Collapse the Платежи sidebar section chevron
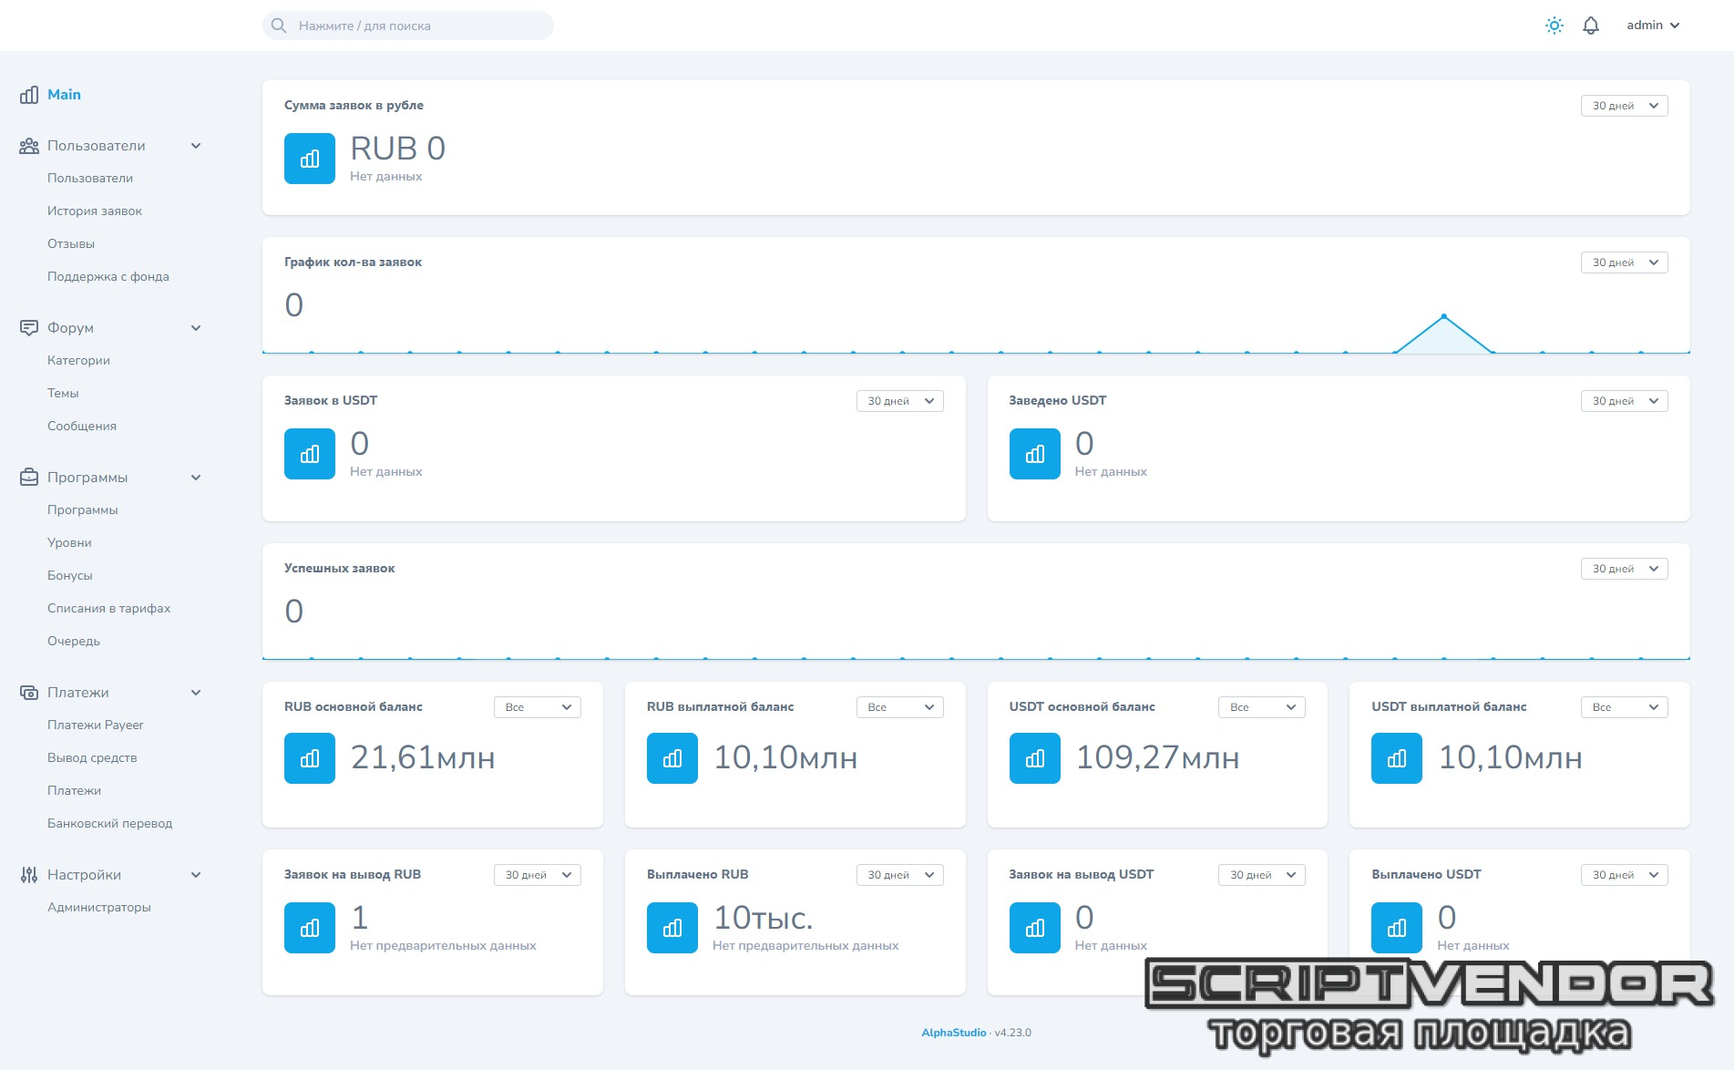Screen dimensions: 1734x1070 pyautogui.click(x=196, y=693)
